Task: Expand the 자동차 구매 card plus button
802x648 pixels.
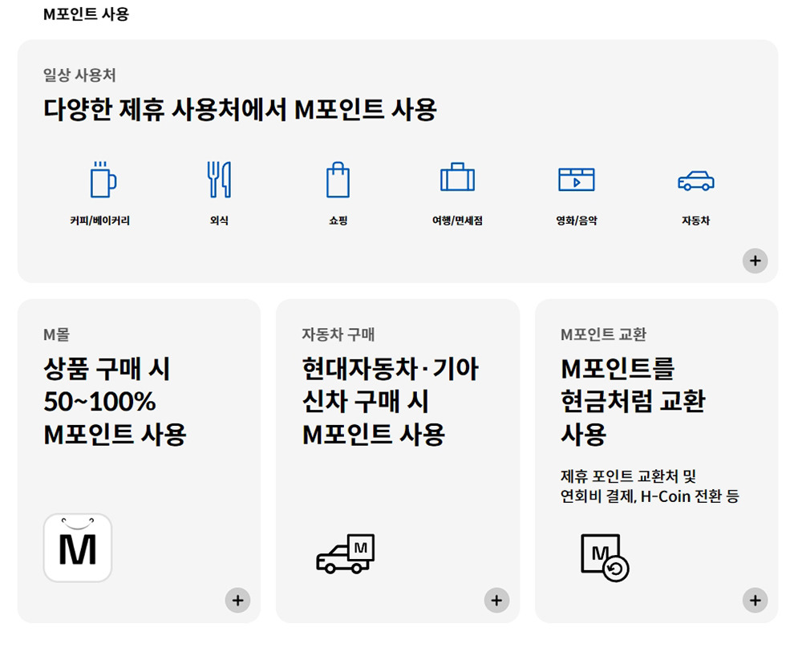Action: (496, 600)
